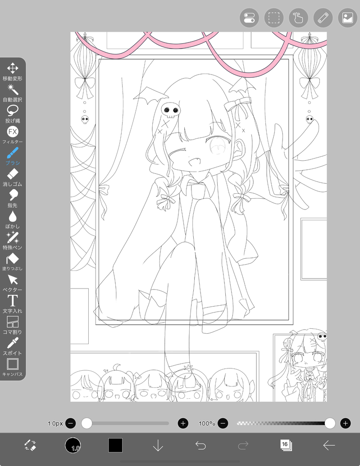Open the ruler tool icon
360x466 pixels.
tap(323, 18)
